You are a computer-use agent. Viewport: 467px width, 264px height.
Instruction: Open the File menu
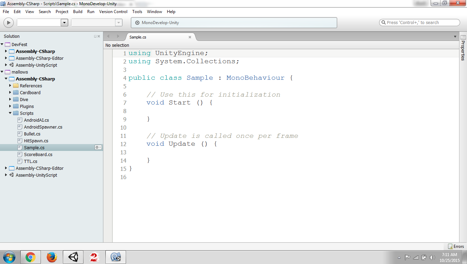pyautogui.click(x=6, y=12)
